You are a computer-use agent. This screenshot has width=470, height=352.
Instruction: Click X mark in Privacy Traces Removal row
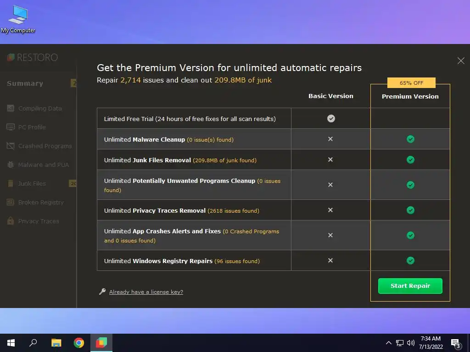pos(330,210)
